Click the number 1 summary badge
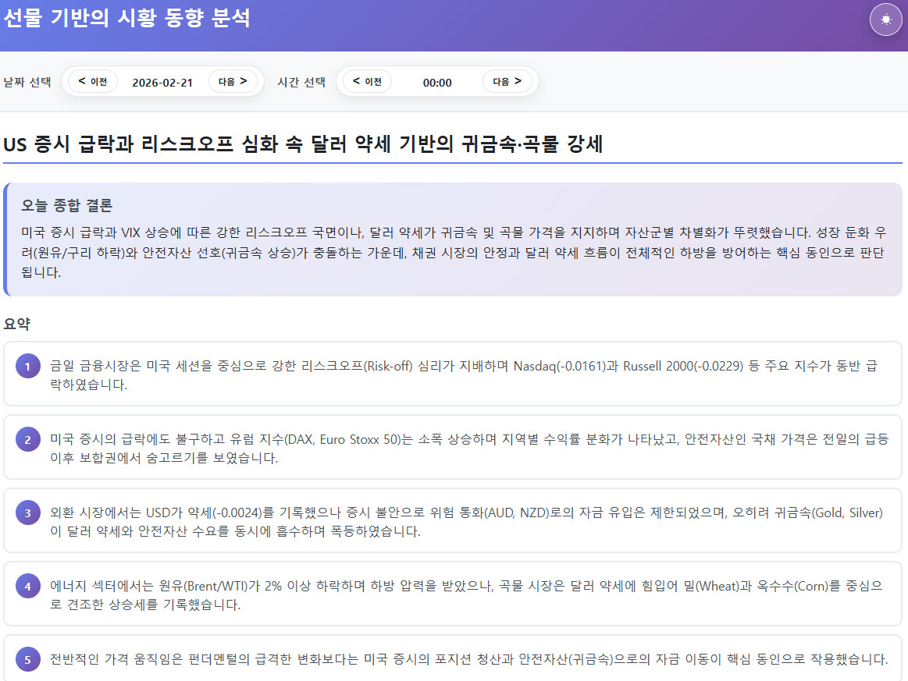The height and width of the screenshot is (681, 908). [x=27, y=366]
